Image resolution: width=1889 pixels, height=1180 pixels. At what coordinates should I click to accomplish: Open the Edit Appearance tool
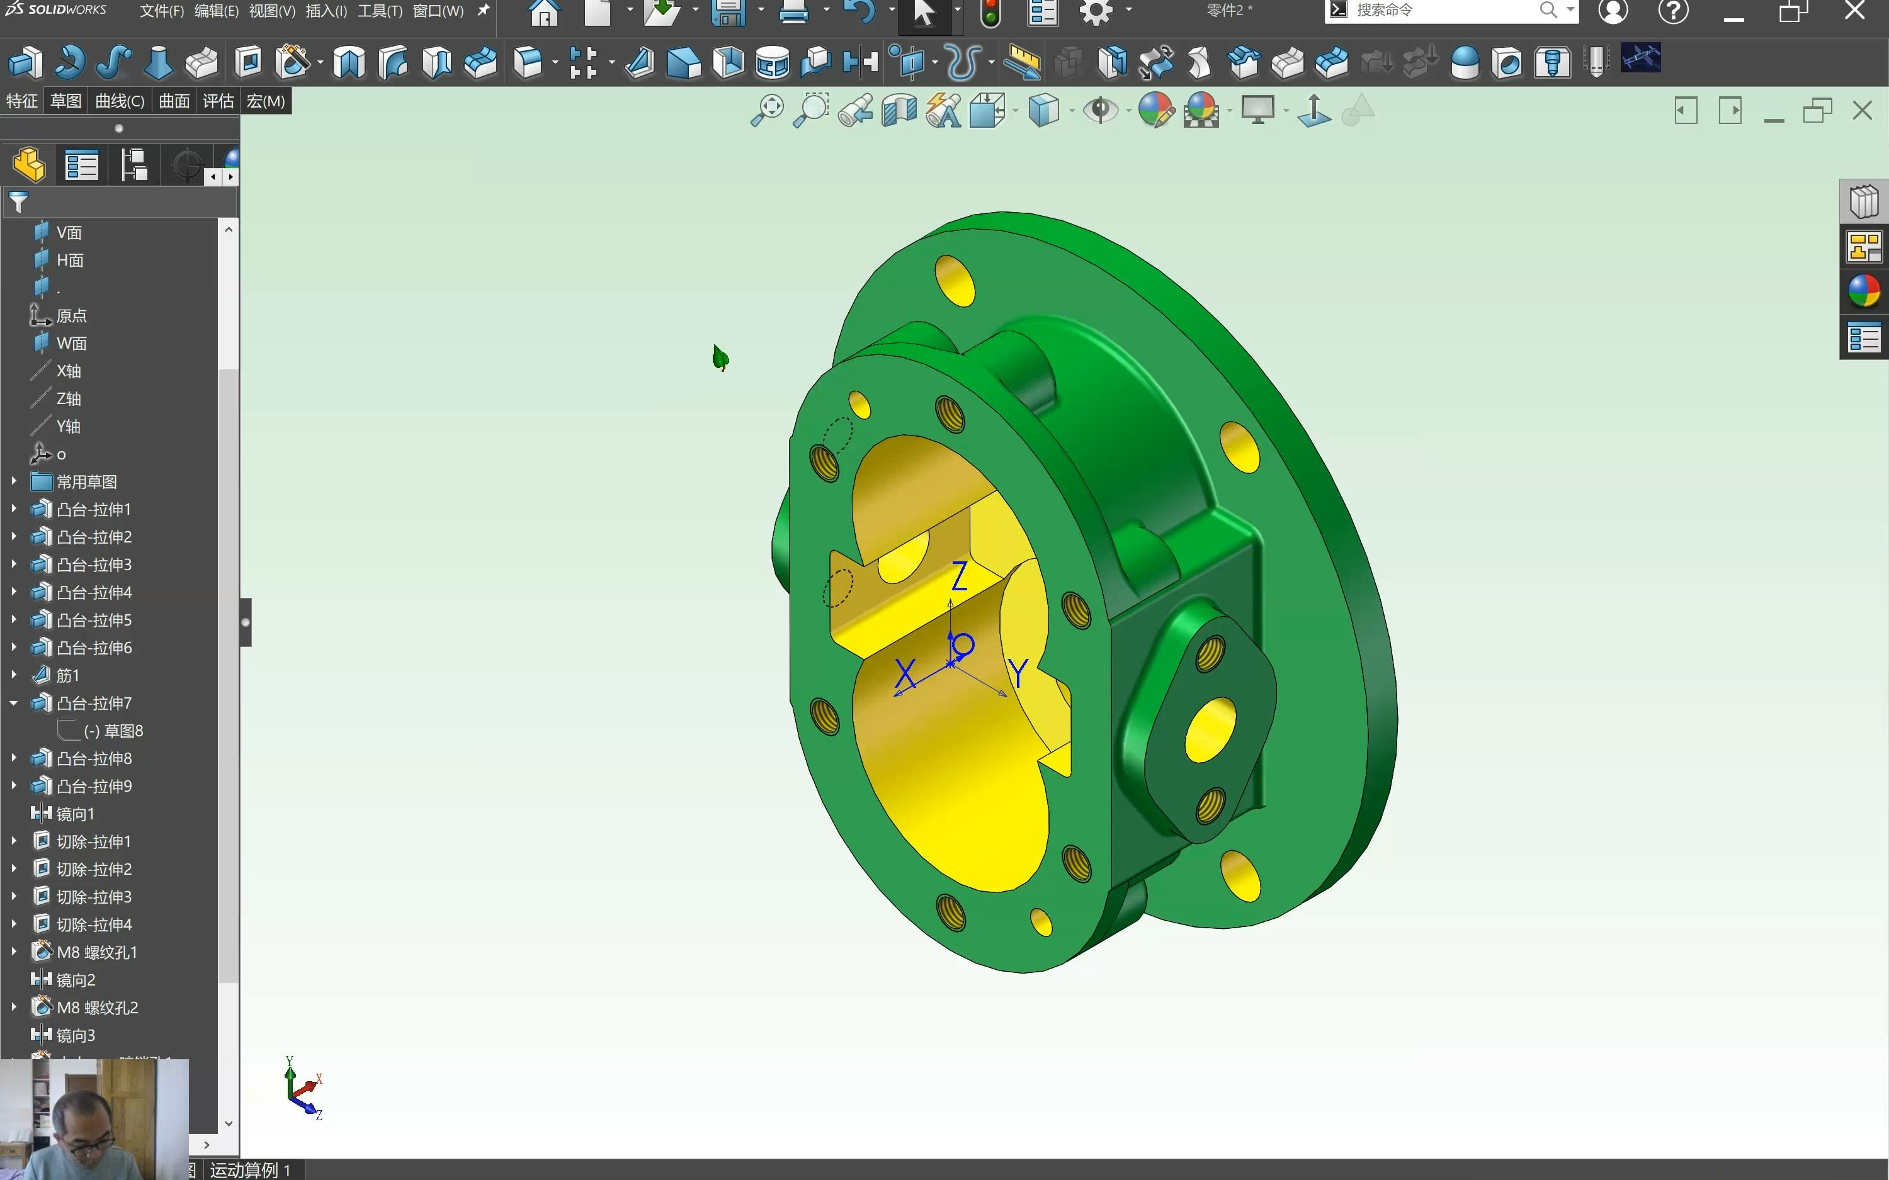point(1156,111)
